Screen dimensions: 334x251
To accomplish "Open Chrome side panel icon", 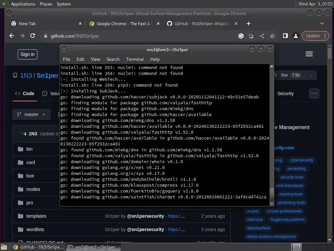I will [285, 36].
